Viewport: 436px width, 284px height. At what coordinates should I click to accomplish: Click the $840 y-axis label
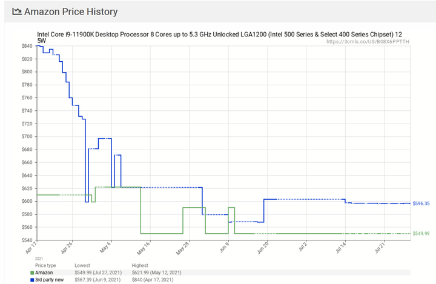pos(27,46)
